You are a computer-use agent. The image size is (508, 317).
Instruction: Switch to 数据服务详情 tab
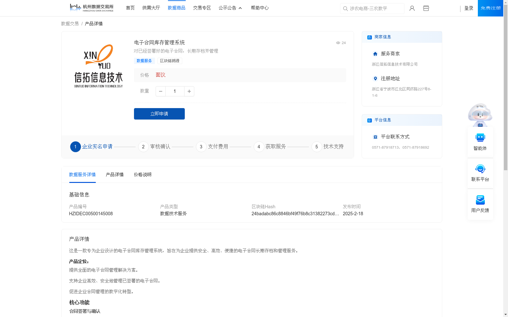82,175
